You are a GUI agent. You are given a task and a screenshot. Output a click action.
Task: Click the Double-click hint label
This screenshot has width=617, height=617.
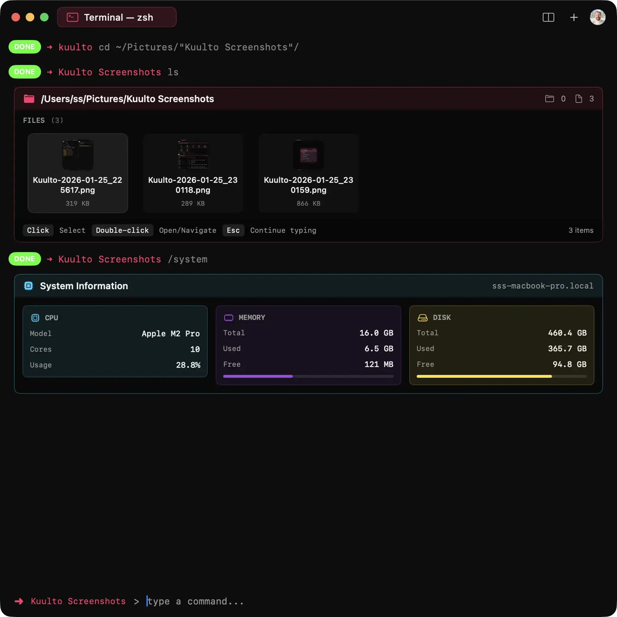(x=122, y=231)
